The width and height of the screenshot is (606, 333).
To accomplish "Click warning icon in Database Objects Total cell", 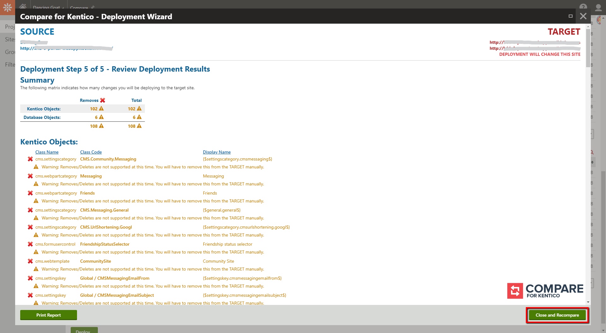I will [x=139, y=117].
